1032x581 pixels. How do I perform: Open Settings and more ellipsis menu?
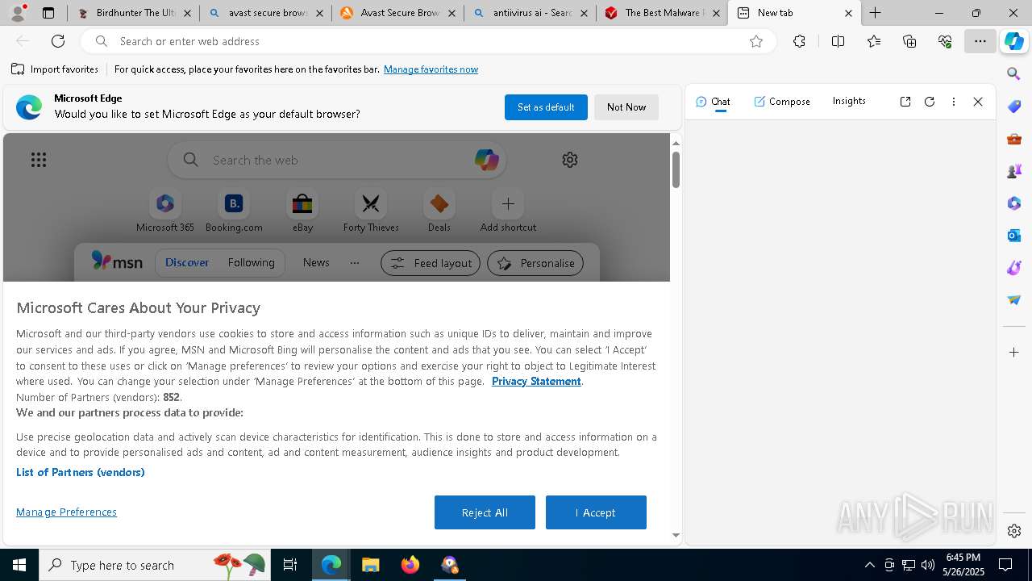coord(980,41)
